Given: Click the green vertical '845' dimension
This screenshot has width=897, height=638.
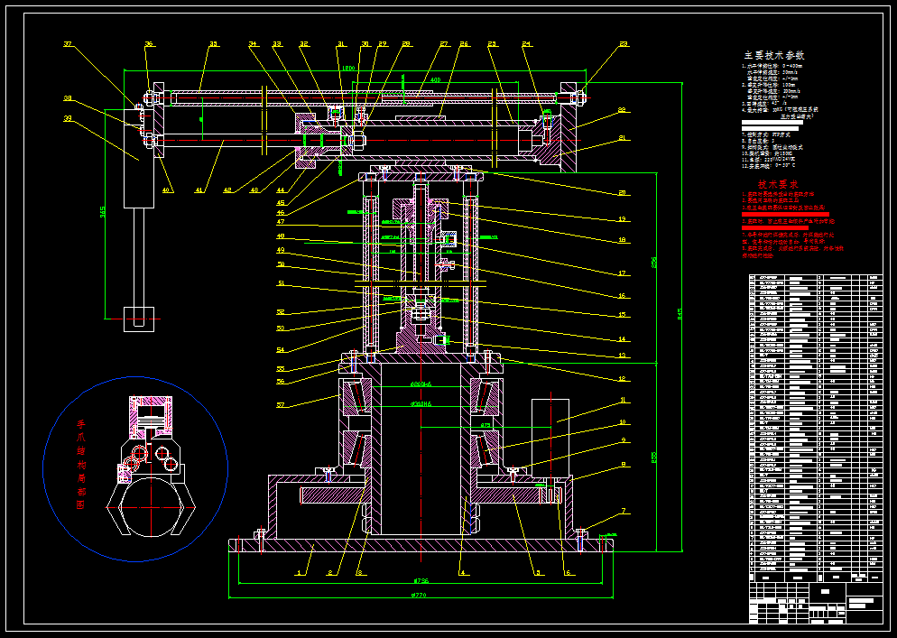Looking at the screenshot, I should [680, 314].
